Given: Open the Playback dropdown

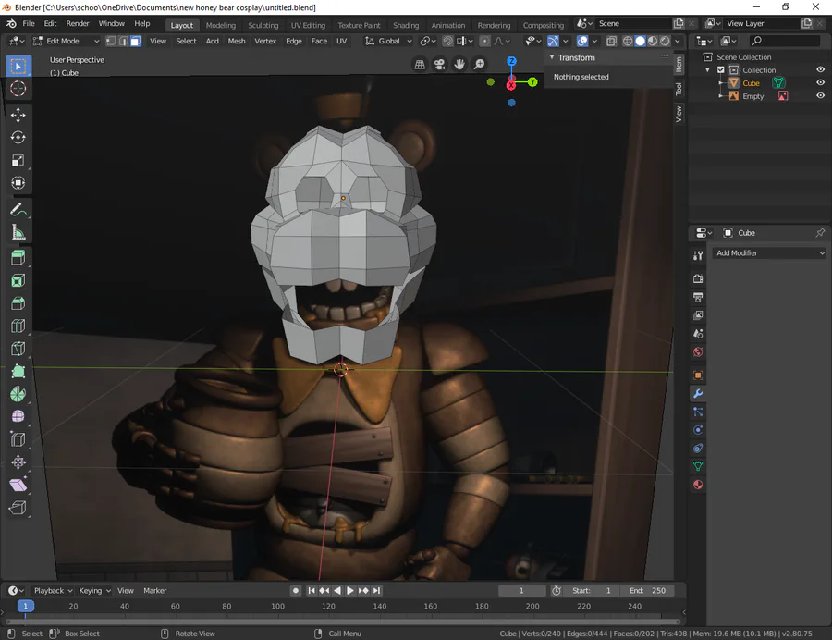Looking at the screenshot, I should (x=53, y=591).
